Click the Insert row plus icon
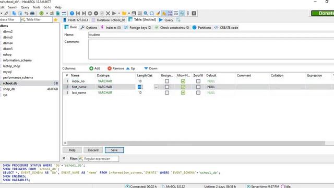The width and height of the screenshot is (334, 188). [90, 13]
